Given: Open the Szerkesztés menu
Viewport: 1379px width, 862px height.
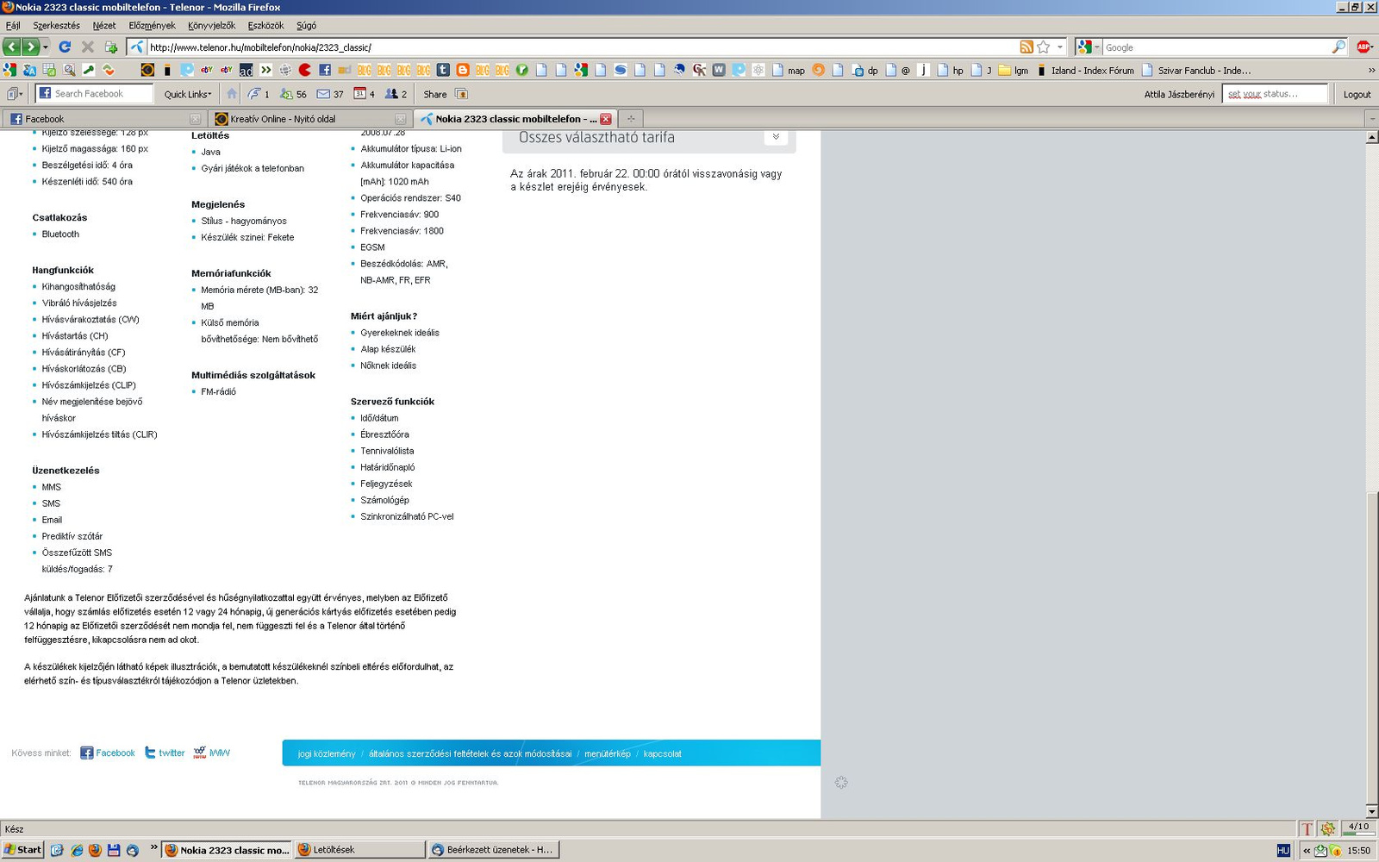Looking at the screenshot, I should 56,26.
